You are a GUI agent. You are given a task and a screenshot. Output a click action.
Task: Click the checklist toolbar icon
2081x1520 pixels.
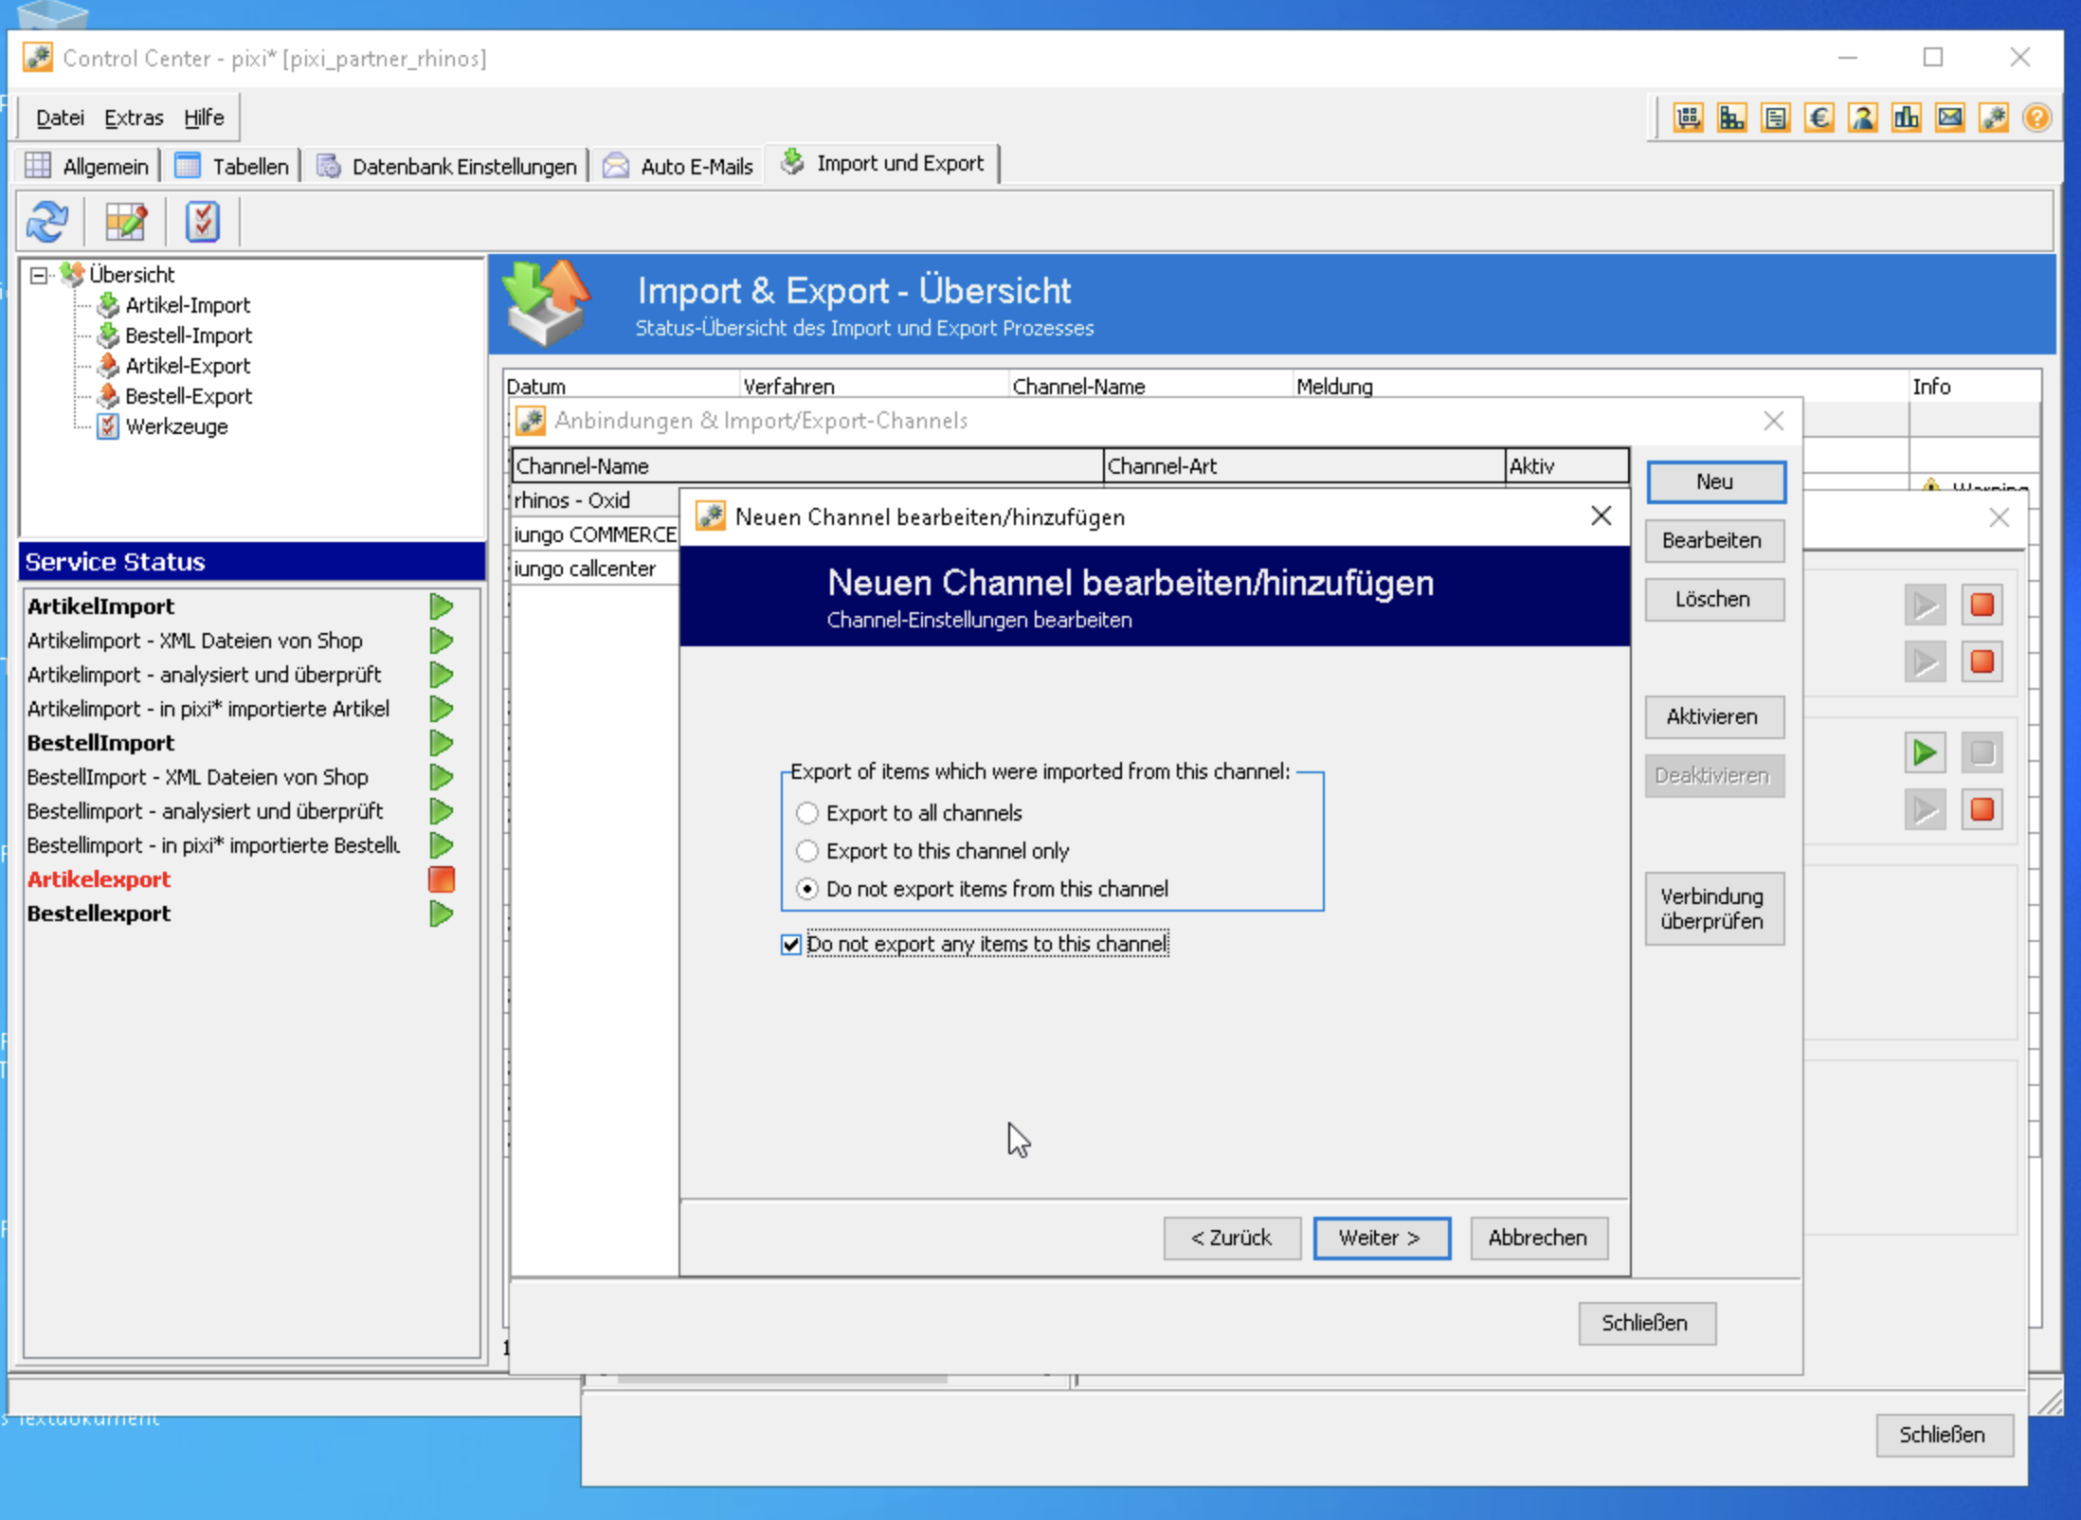click(203, 222)
